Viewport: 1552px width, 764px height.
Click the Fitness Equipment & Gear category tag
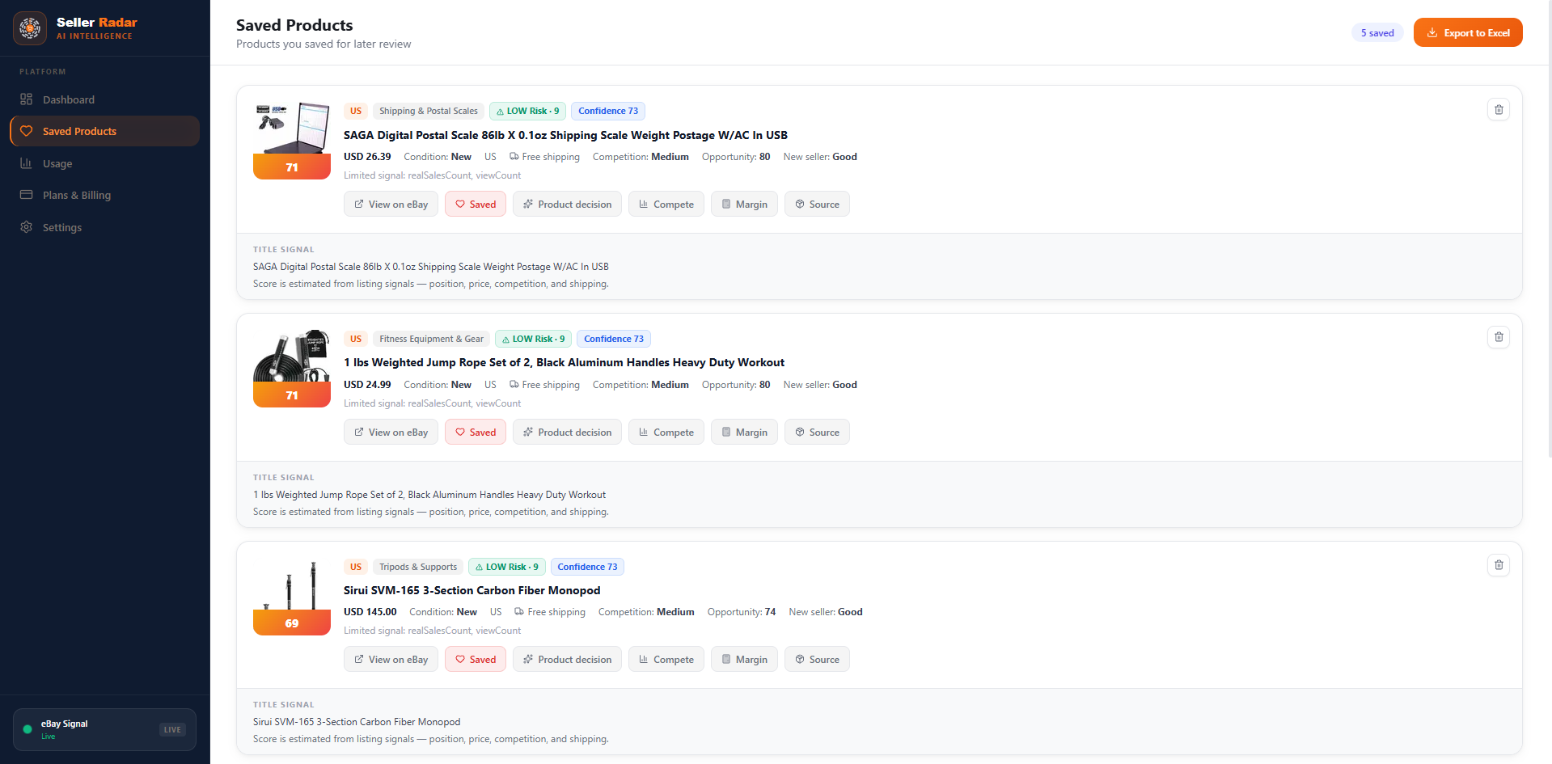(431, 339)
